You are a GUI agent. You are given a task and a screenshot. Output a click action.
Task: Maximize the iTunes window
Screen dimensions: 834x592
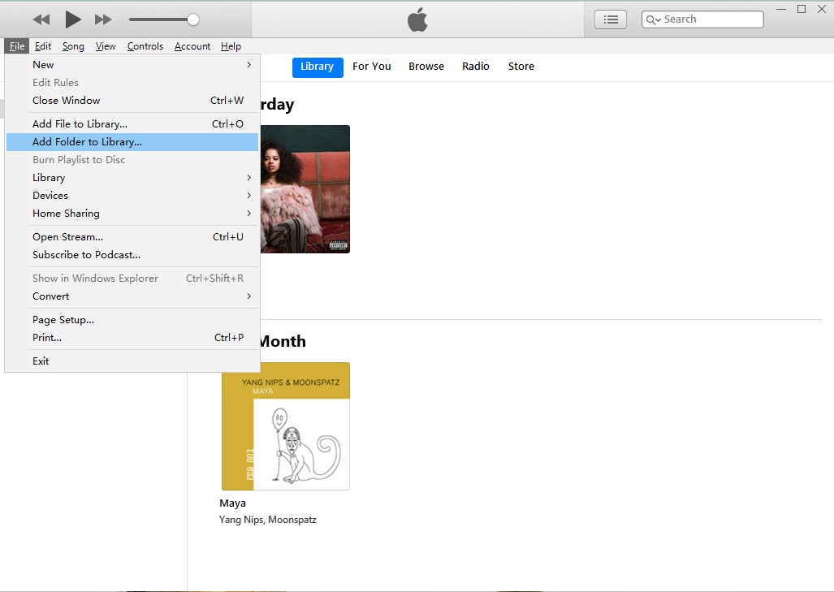[802, 9]
